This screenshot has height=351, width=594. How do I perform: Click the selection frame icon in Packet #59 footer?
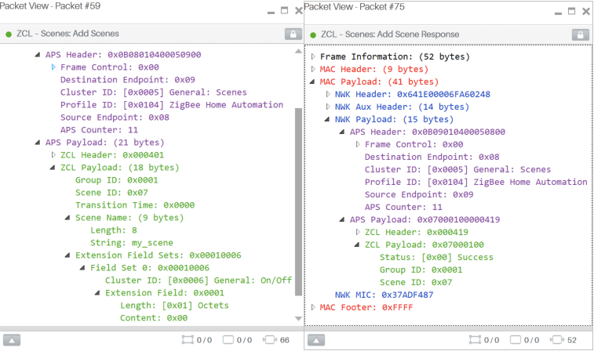(187, 340)
